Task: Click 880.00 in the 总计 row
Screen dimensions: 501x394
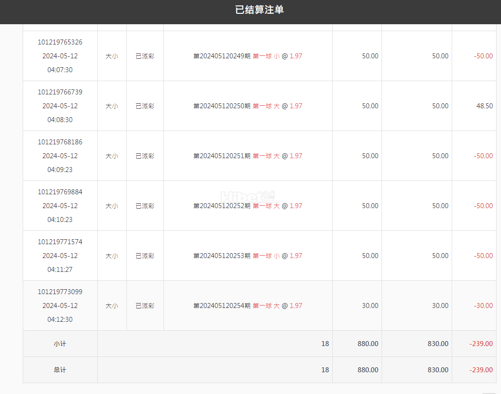Action: tap(368, 370)
